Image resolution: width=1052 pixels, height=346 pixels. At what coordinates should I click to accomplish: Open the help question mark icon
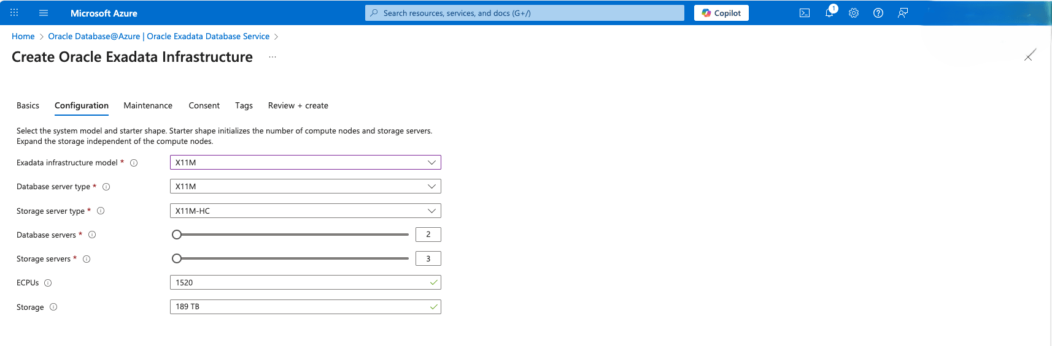[x=878, y=13]
